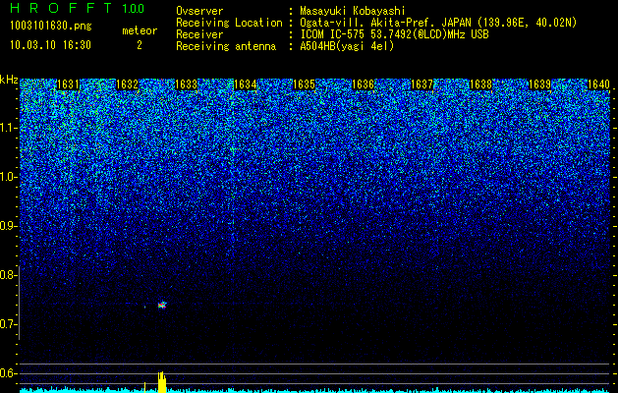Click the 1632 time marker
Viewport: 618px width, 393px height.
coord(128,84)
